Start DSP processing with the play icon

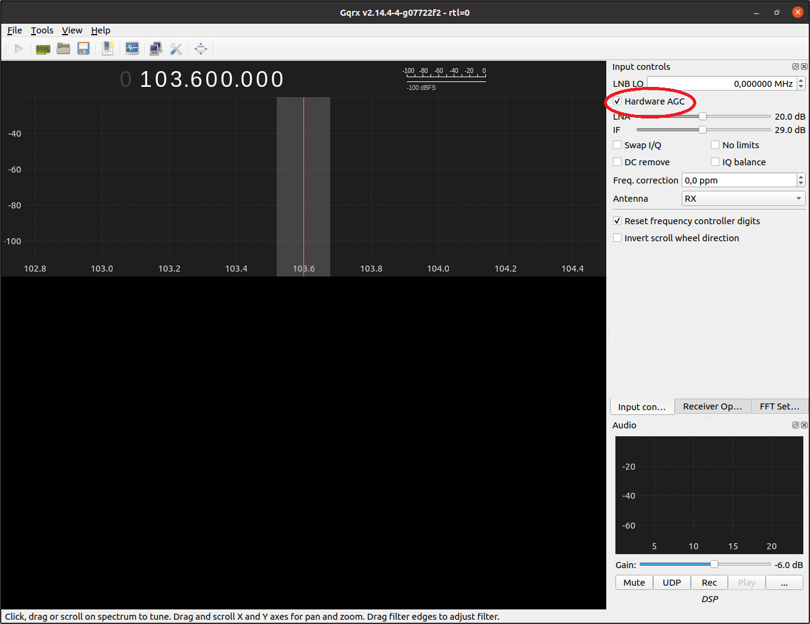click(x=19, y=49)
